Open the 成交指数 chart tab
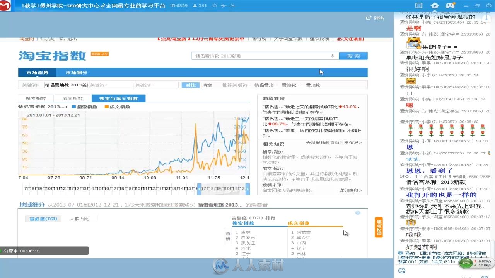The image size is (495, 278). [x=72, y=98]
